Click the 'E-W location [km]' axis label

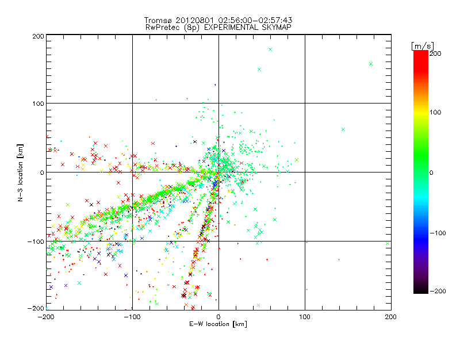pos(218,324)
